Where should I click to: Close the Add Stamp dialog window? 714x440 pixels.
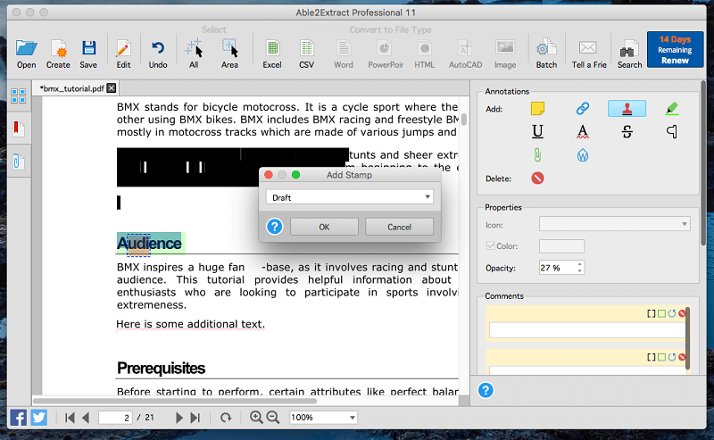coord(269,175)
